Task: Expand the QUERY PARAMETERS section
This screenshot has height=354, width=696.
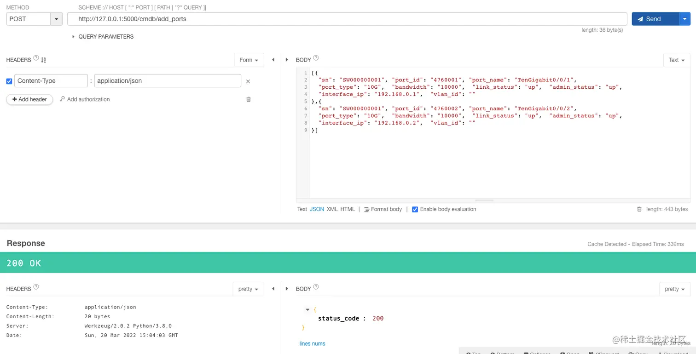Action: tap(103, 37)
